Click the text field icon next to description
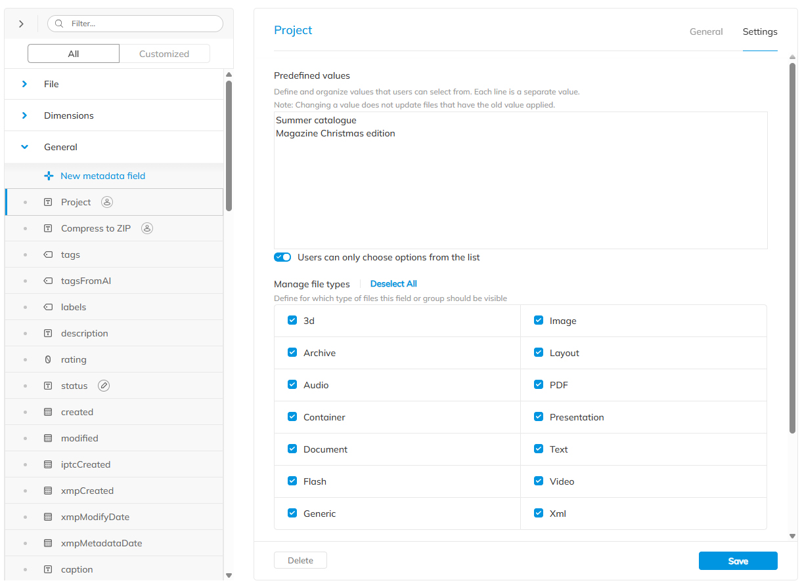Viewport: 802px width, 587px height. click(x=48, y=333)
